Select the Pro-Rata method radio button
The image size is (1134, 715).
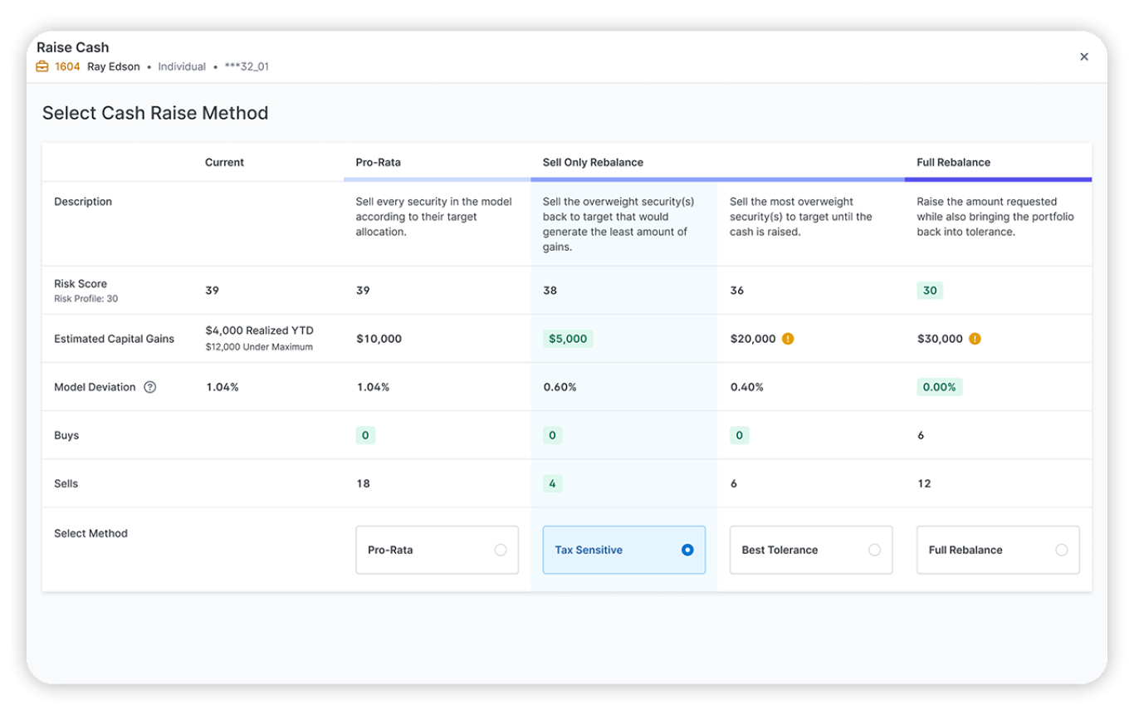click(501, 550)
